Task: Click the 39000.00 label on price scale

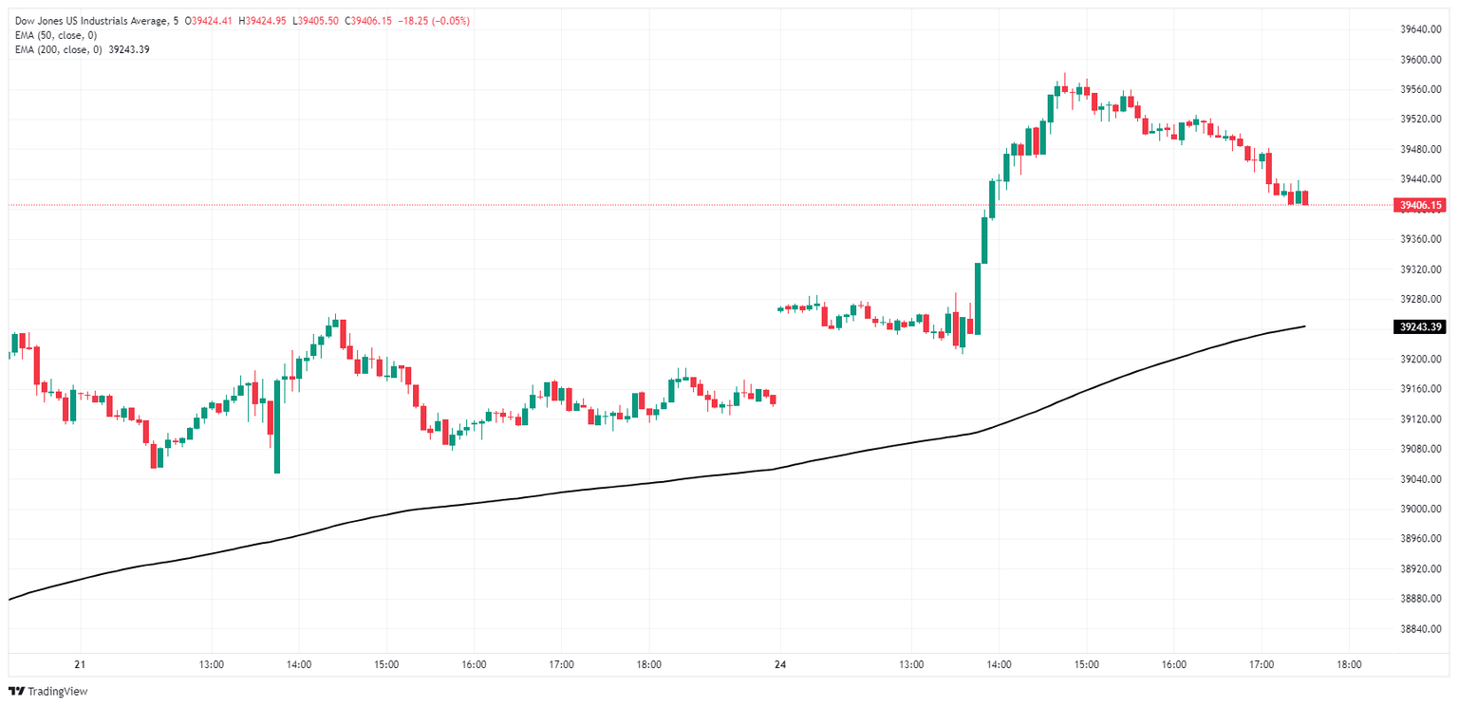Action: [x=1421, y=509]
